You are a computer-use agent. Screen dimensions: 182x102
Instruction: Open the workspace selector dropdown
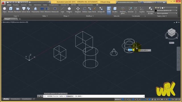click(x=39, y=2)
